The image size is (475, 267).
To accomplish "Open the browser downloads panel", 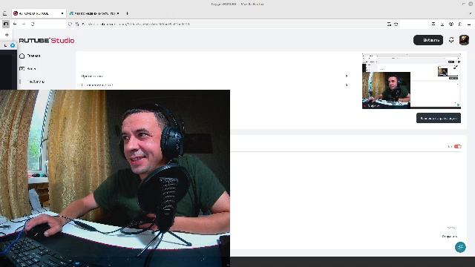I will (x=442, y=24).
